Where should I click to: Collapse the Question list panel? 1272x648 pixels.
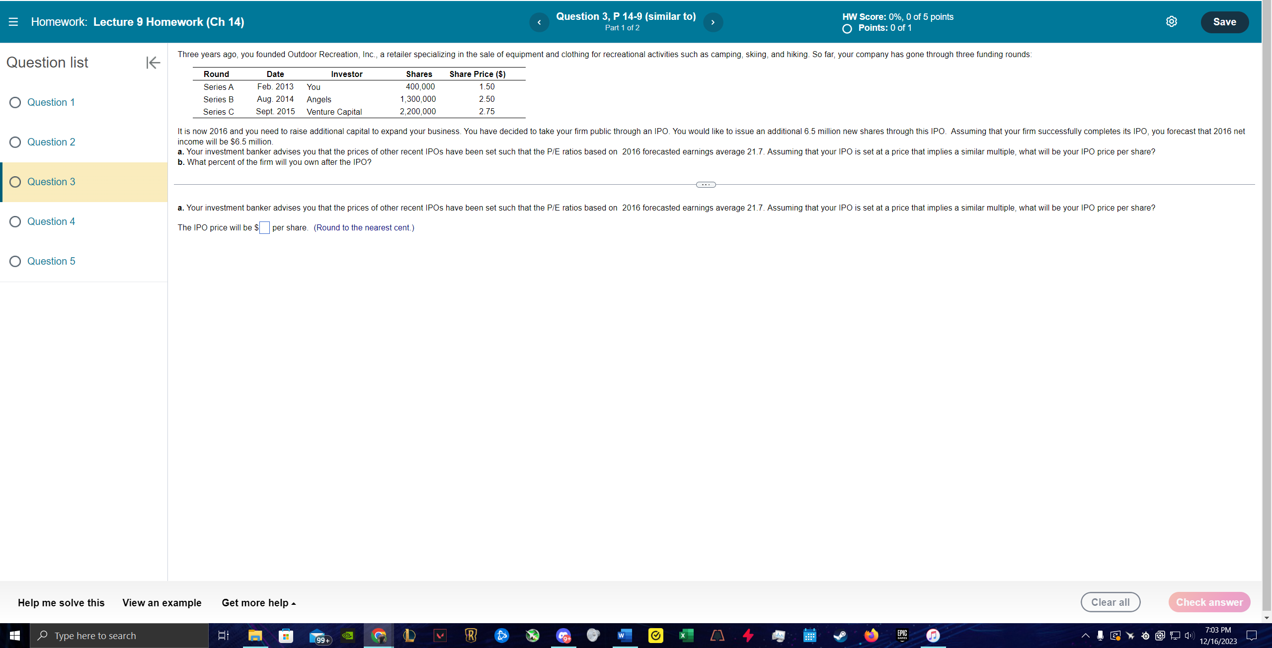[153, 62]
